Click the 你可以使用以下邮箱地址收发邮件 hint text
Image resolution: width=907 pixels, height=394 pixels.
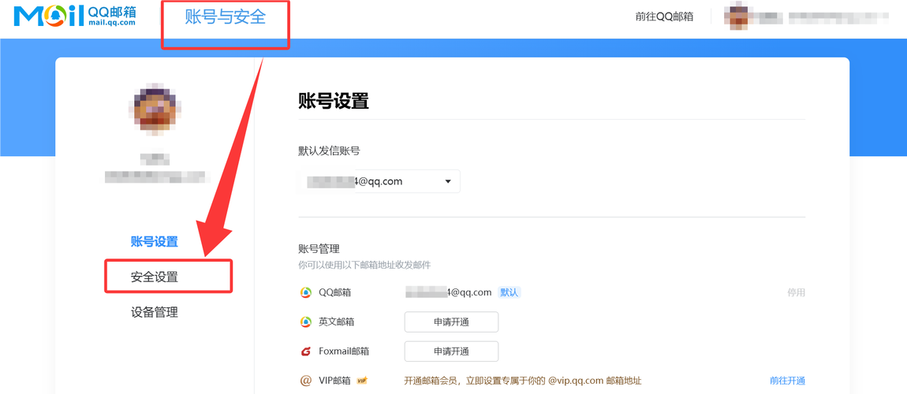364,266
